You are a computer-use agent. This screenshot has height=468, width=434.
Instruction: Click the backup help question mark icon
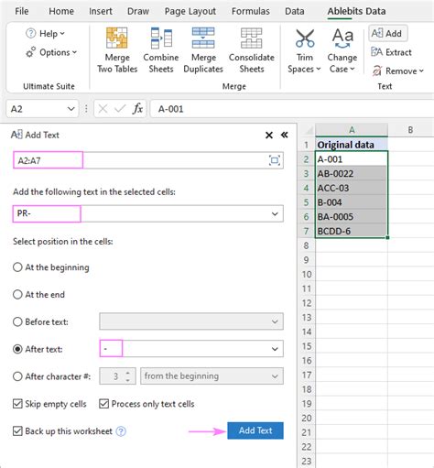tap(121, 431)
